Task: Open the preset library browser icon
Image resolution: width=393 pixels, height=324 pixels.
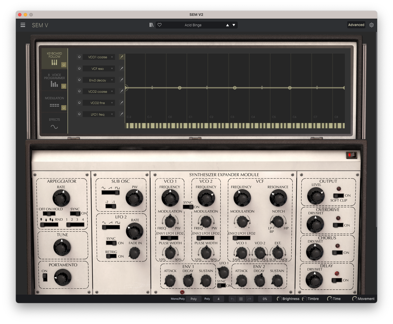Action: (x=151, y=25)
